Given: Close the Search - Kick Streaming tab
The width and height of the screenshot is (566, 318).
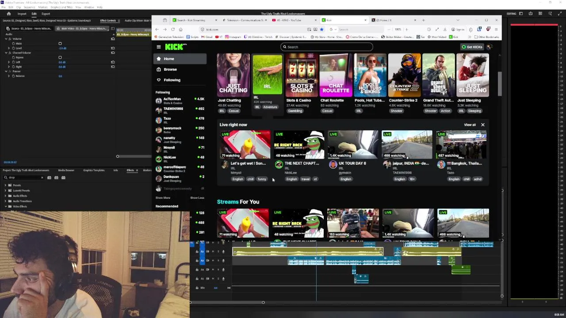Looking at the screenshot, I should [x=216, y=20].
